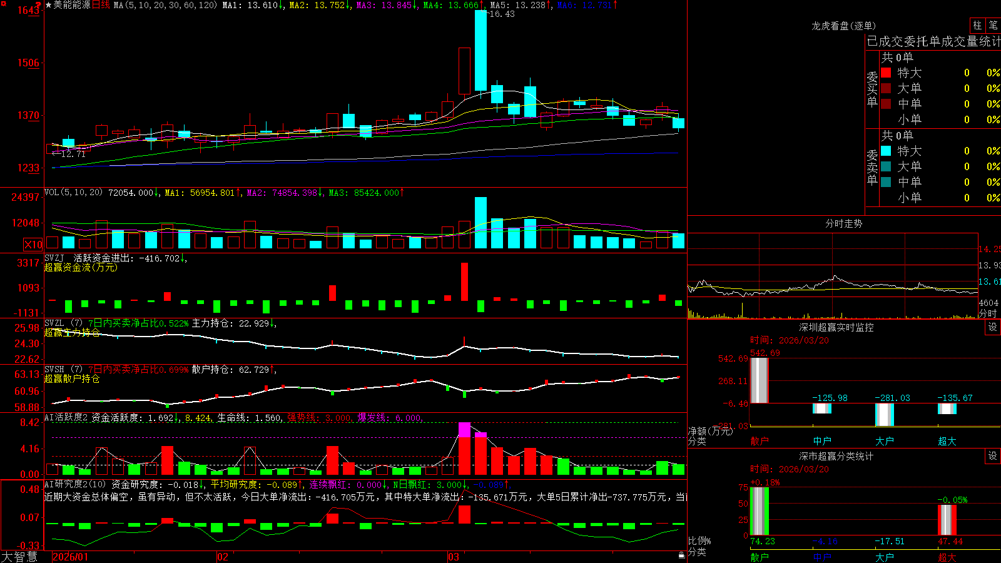Click the MA2: 13.752 value

[x=320, y=5]
